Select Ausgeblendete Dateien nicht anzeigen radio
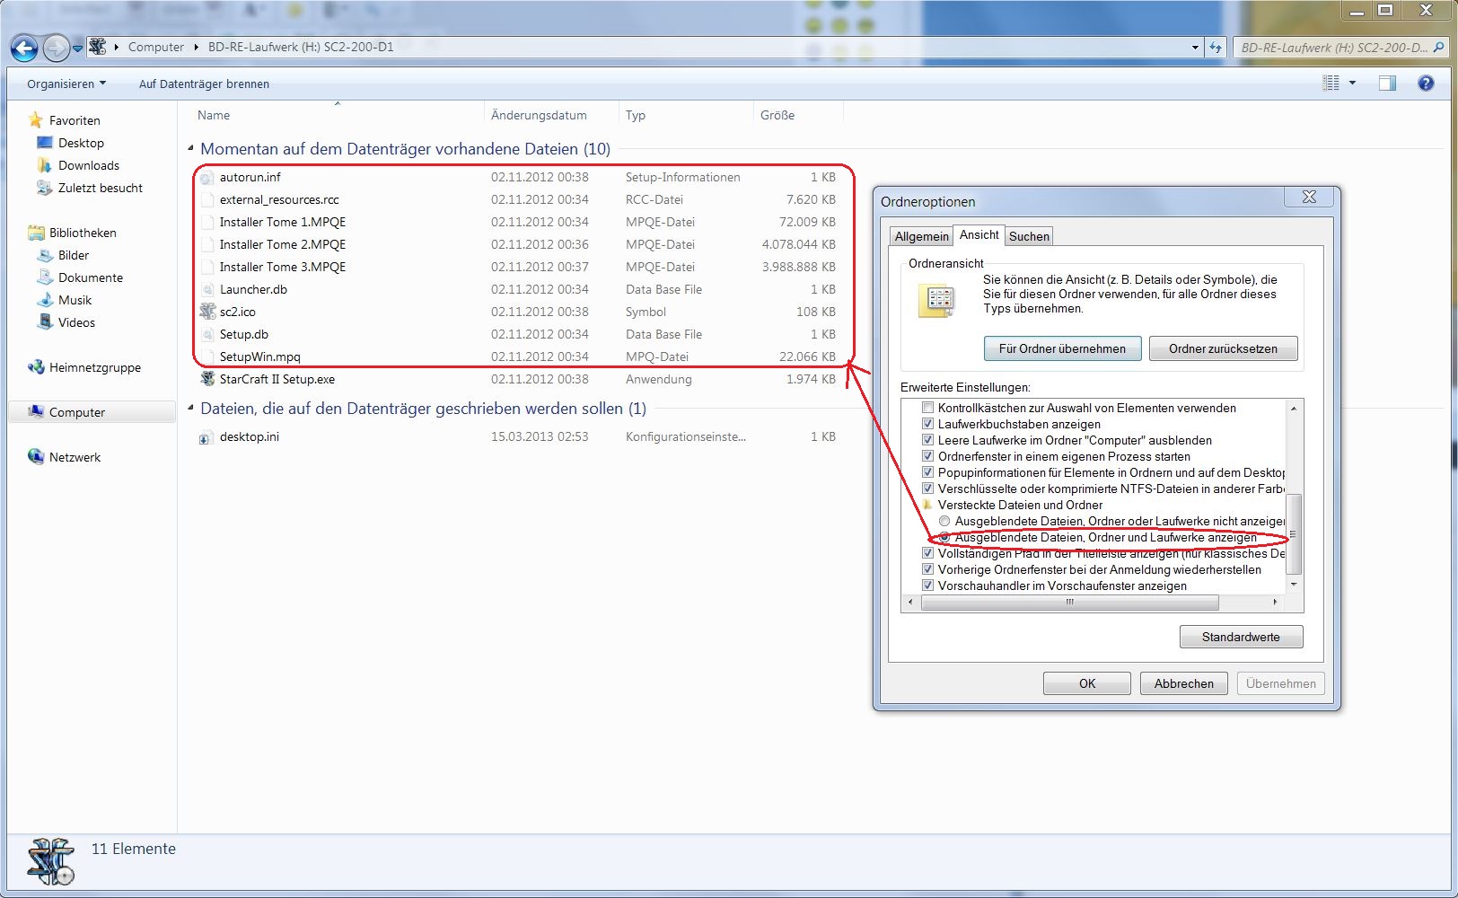The width and height of the screenshot is (1458, 898). [x=944, y=521]
